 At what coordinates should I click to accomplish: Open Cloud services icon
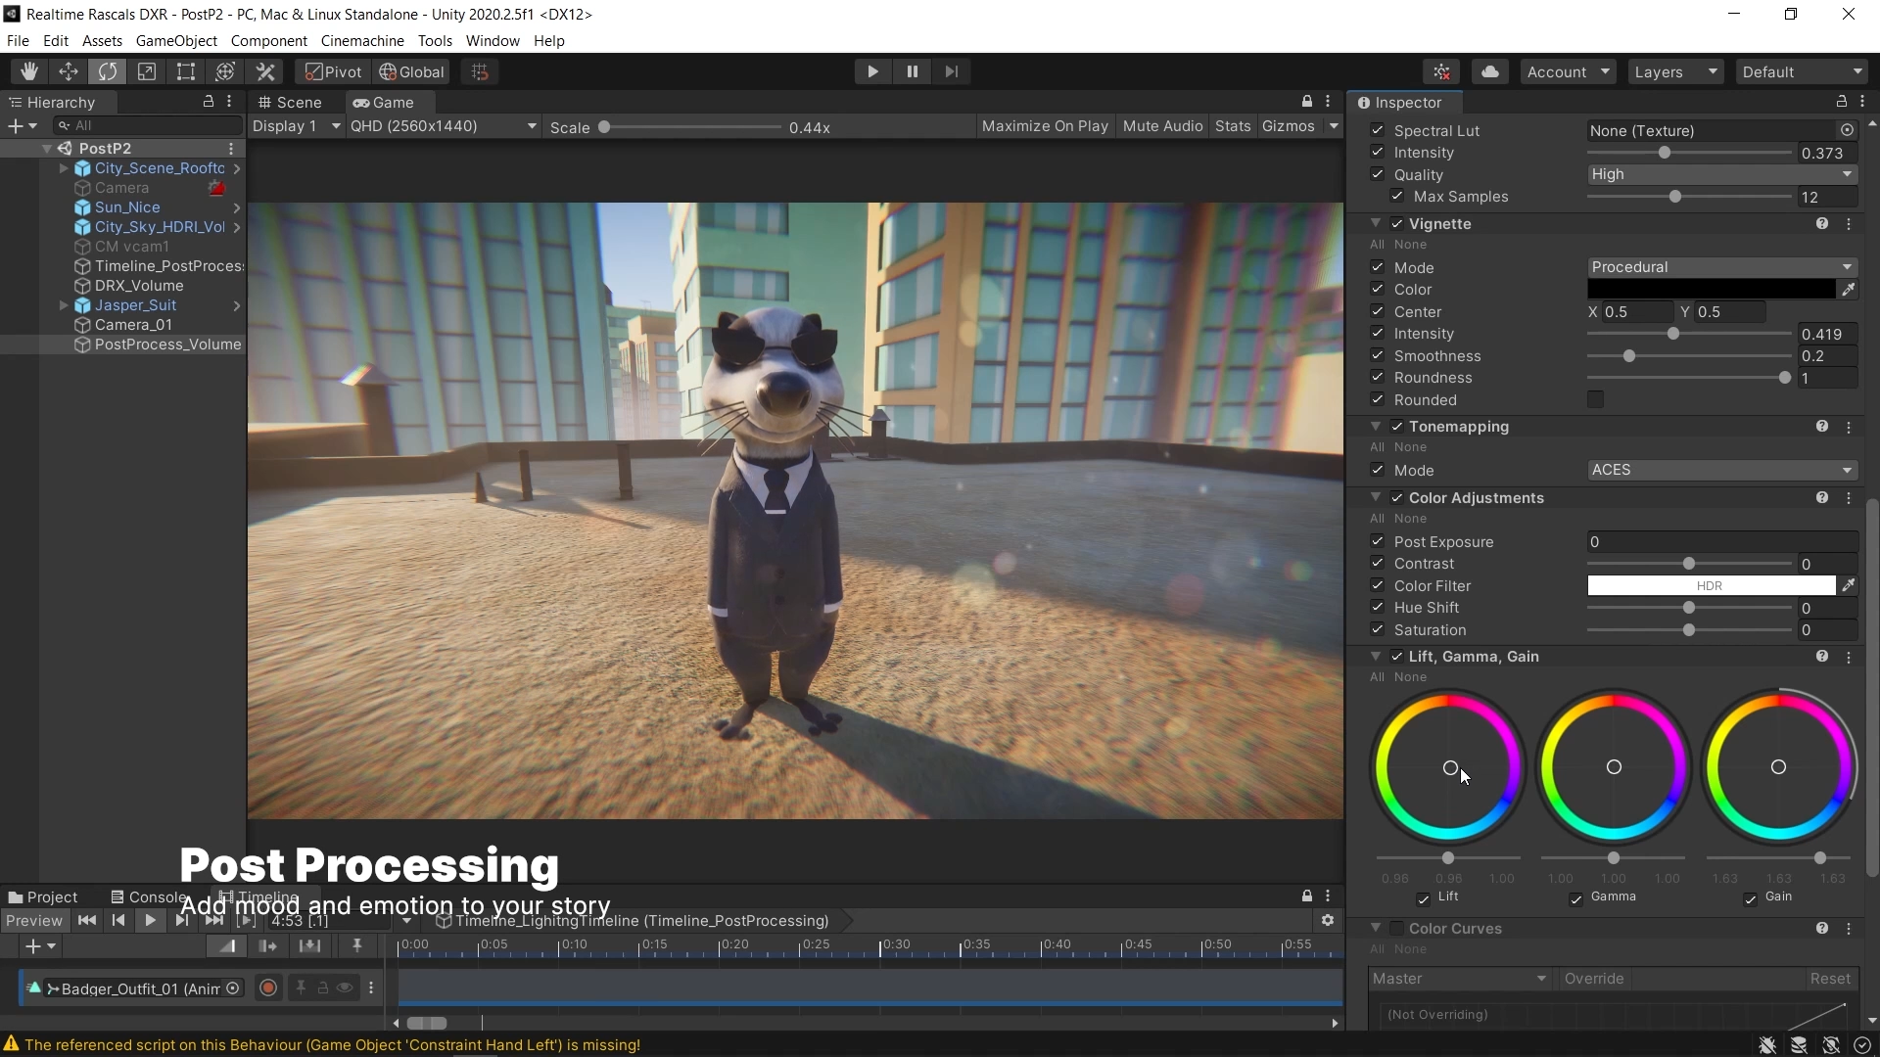click(1489, 71)
